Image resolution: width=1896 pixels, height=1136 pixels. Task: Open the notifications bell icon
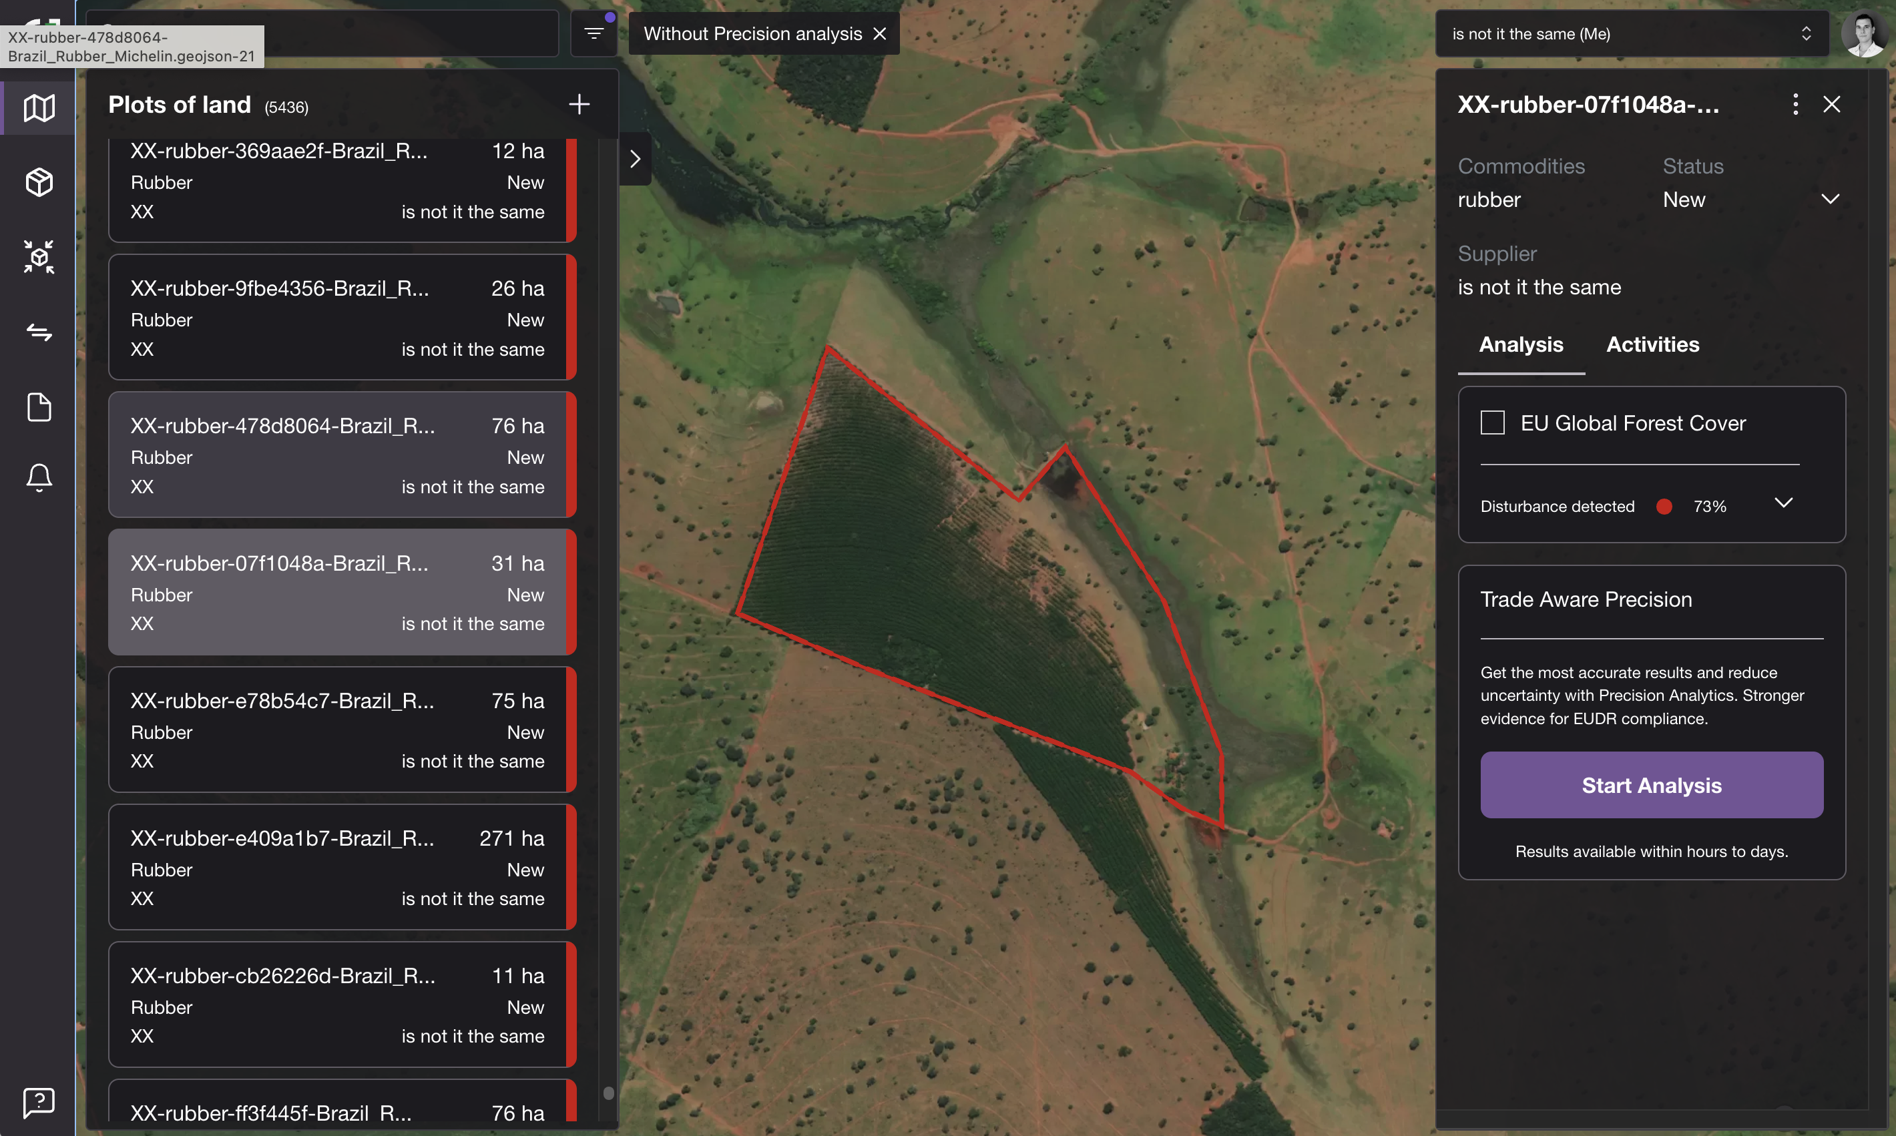point(38,478)
